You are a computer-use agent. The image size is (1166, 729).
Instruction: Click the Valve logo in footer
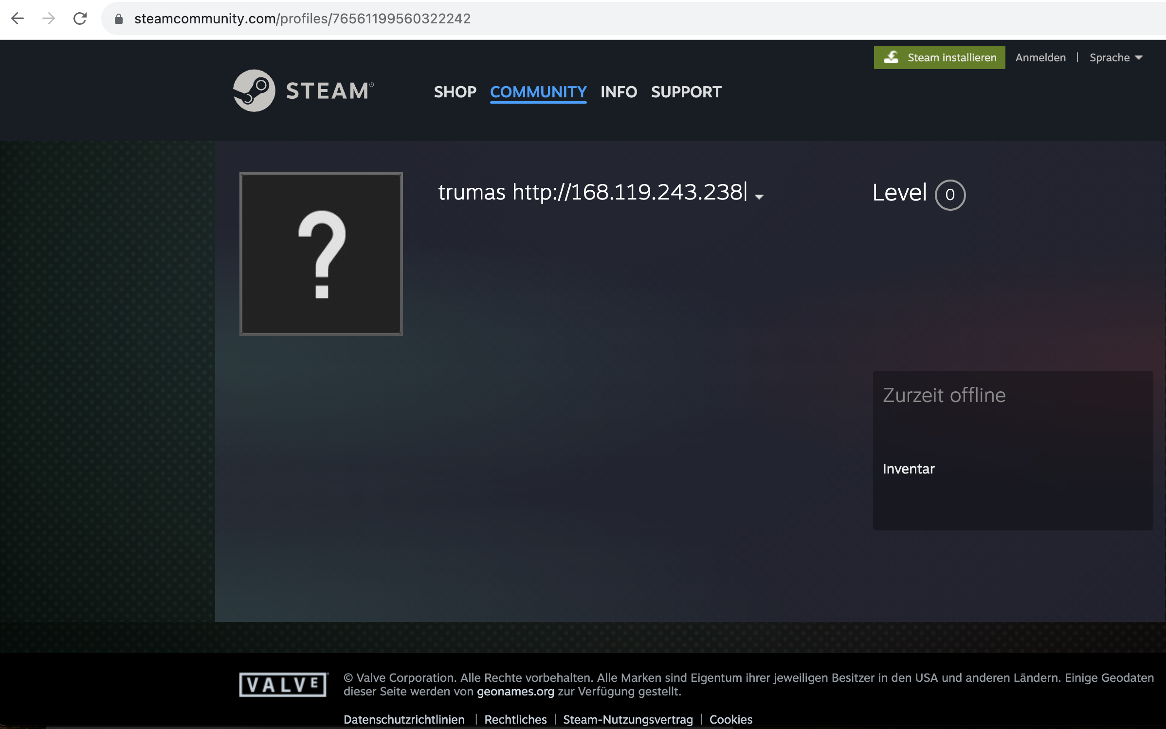pos(283,685)
